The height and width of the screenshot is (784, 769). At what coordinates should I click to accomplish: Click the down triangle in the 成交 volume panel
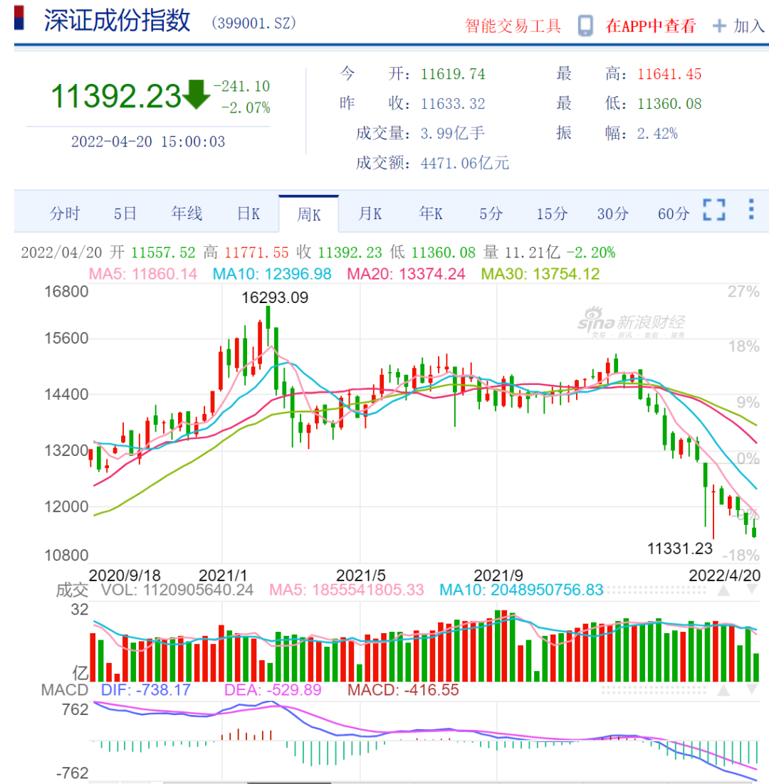coord(752,590)
